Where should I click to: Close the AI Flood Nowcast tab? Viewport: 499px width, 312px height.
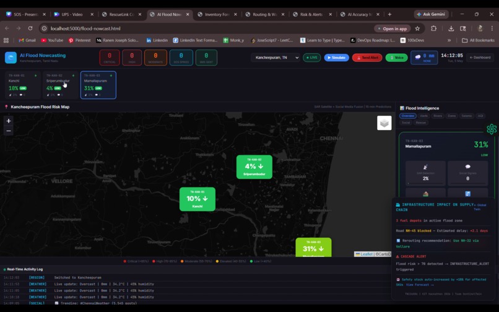click(188, 14)
